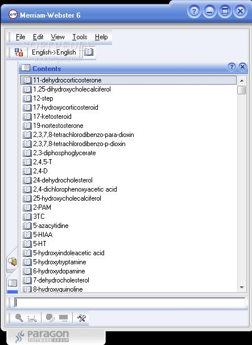The image size is (252, 345).
Task: Open the tools settings wrench icon
Action: pyautogui.click(x=81, y=318)
